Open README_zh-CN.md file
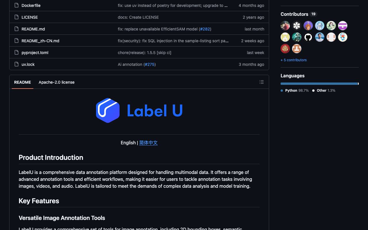 (40, 41)
